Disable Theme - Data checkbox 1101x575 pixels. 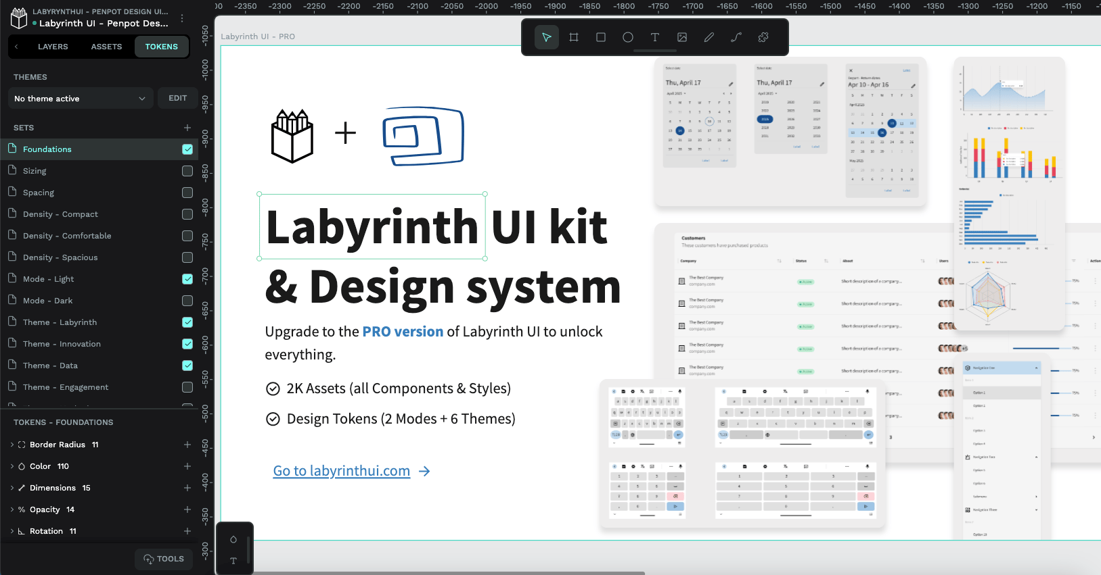(187, 366)
